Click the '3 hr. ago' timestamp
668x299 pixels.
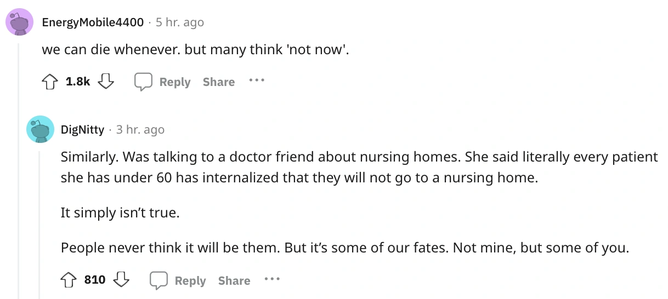[140, 129]
